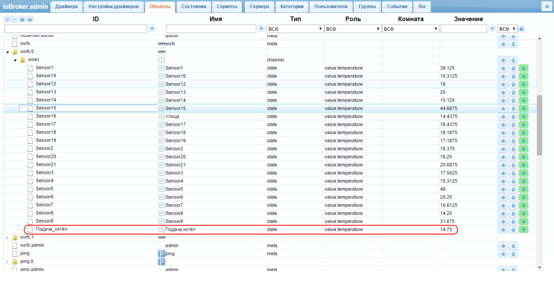This screenshot has height=281, width=554.
Task: Click in the ID filter input
Action: [76, 29]
